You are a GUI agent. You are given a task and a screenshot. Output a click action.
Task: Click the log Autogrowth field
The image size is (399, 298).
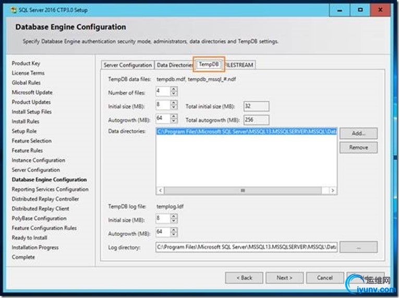[x=163, y=232]
